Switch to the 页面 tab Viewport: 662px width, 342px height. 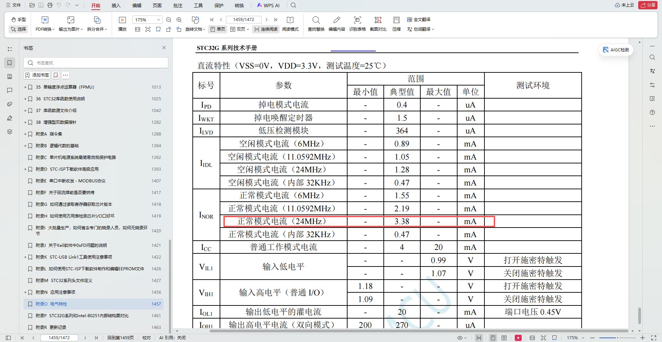coord(157,6)
